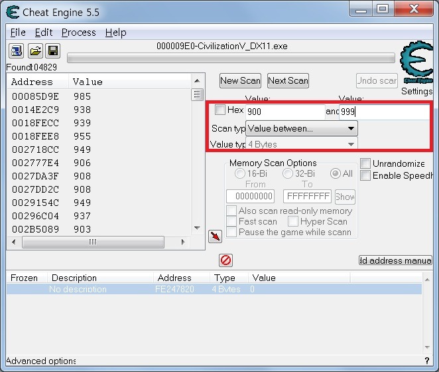The image size is (439, 372).
Task: Select result address 00296C04
Action: [x=35, y=216]
